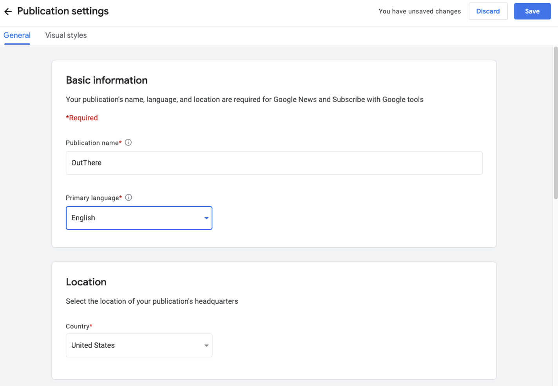Open the Publication name info tooltip
Screen dimensions: 558x386
[128, 142]
